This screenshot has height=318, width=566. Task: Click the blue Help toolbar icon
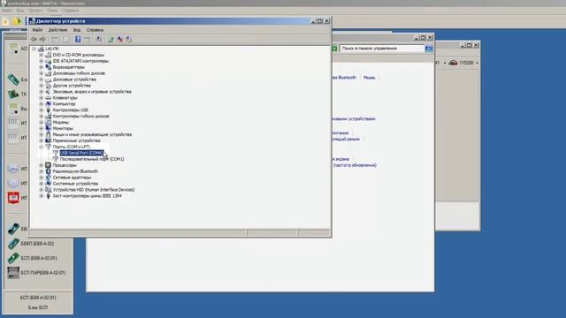(x=78, y=39)
